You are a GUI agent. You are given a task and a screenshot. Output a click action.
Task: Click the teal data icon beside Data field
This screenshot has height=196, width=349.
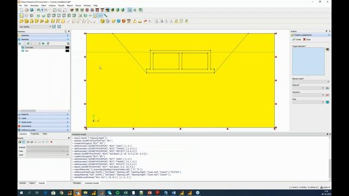(327, 102)
